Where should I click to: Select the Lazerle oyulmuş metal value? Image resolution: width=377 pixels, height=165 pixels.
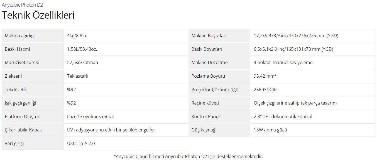pyautogui.click(x=90, y=116)
